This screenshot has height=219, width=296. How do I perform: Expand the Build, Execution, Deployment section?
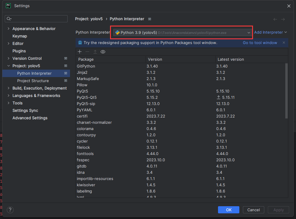tap(8, 88)
